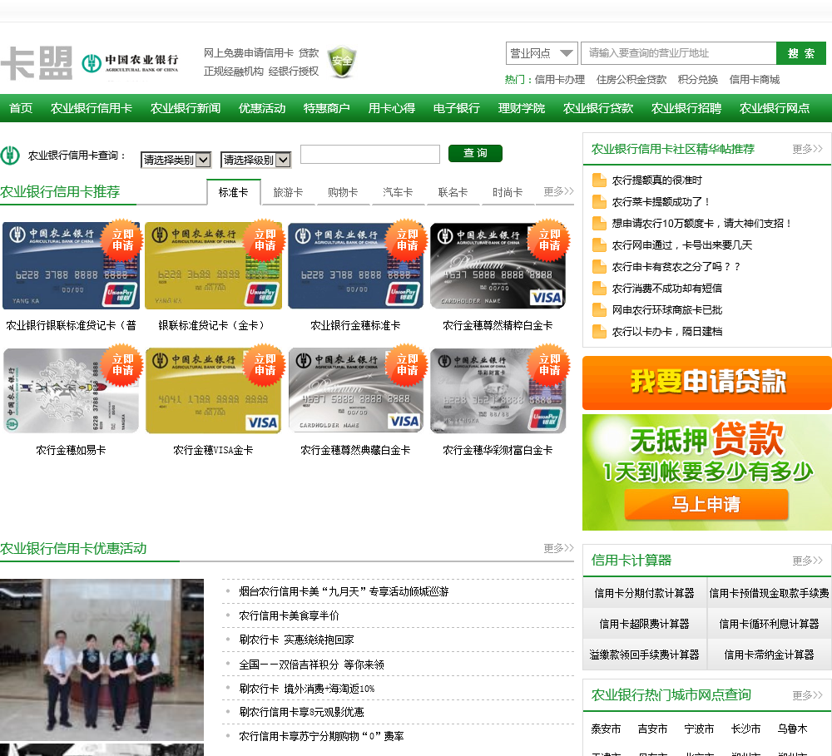Open hot link 信用卡商城
The width and height of the screenshot is (832, 756).
point(754,80)
